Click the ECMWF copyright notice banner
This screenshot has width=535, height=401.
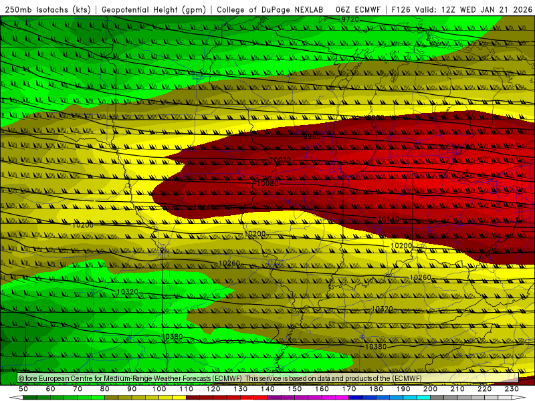pyautogui.click(x=268, y=378)
